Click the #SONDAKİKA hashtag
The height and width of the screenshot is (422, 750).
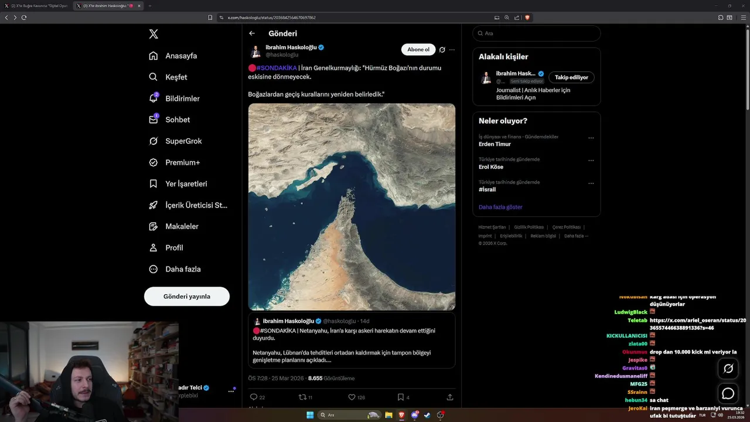(277, 68)
